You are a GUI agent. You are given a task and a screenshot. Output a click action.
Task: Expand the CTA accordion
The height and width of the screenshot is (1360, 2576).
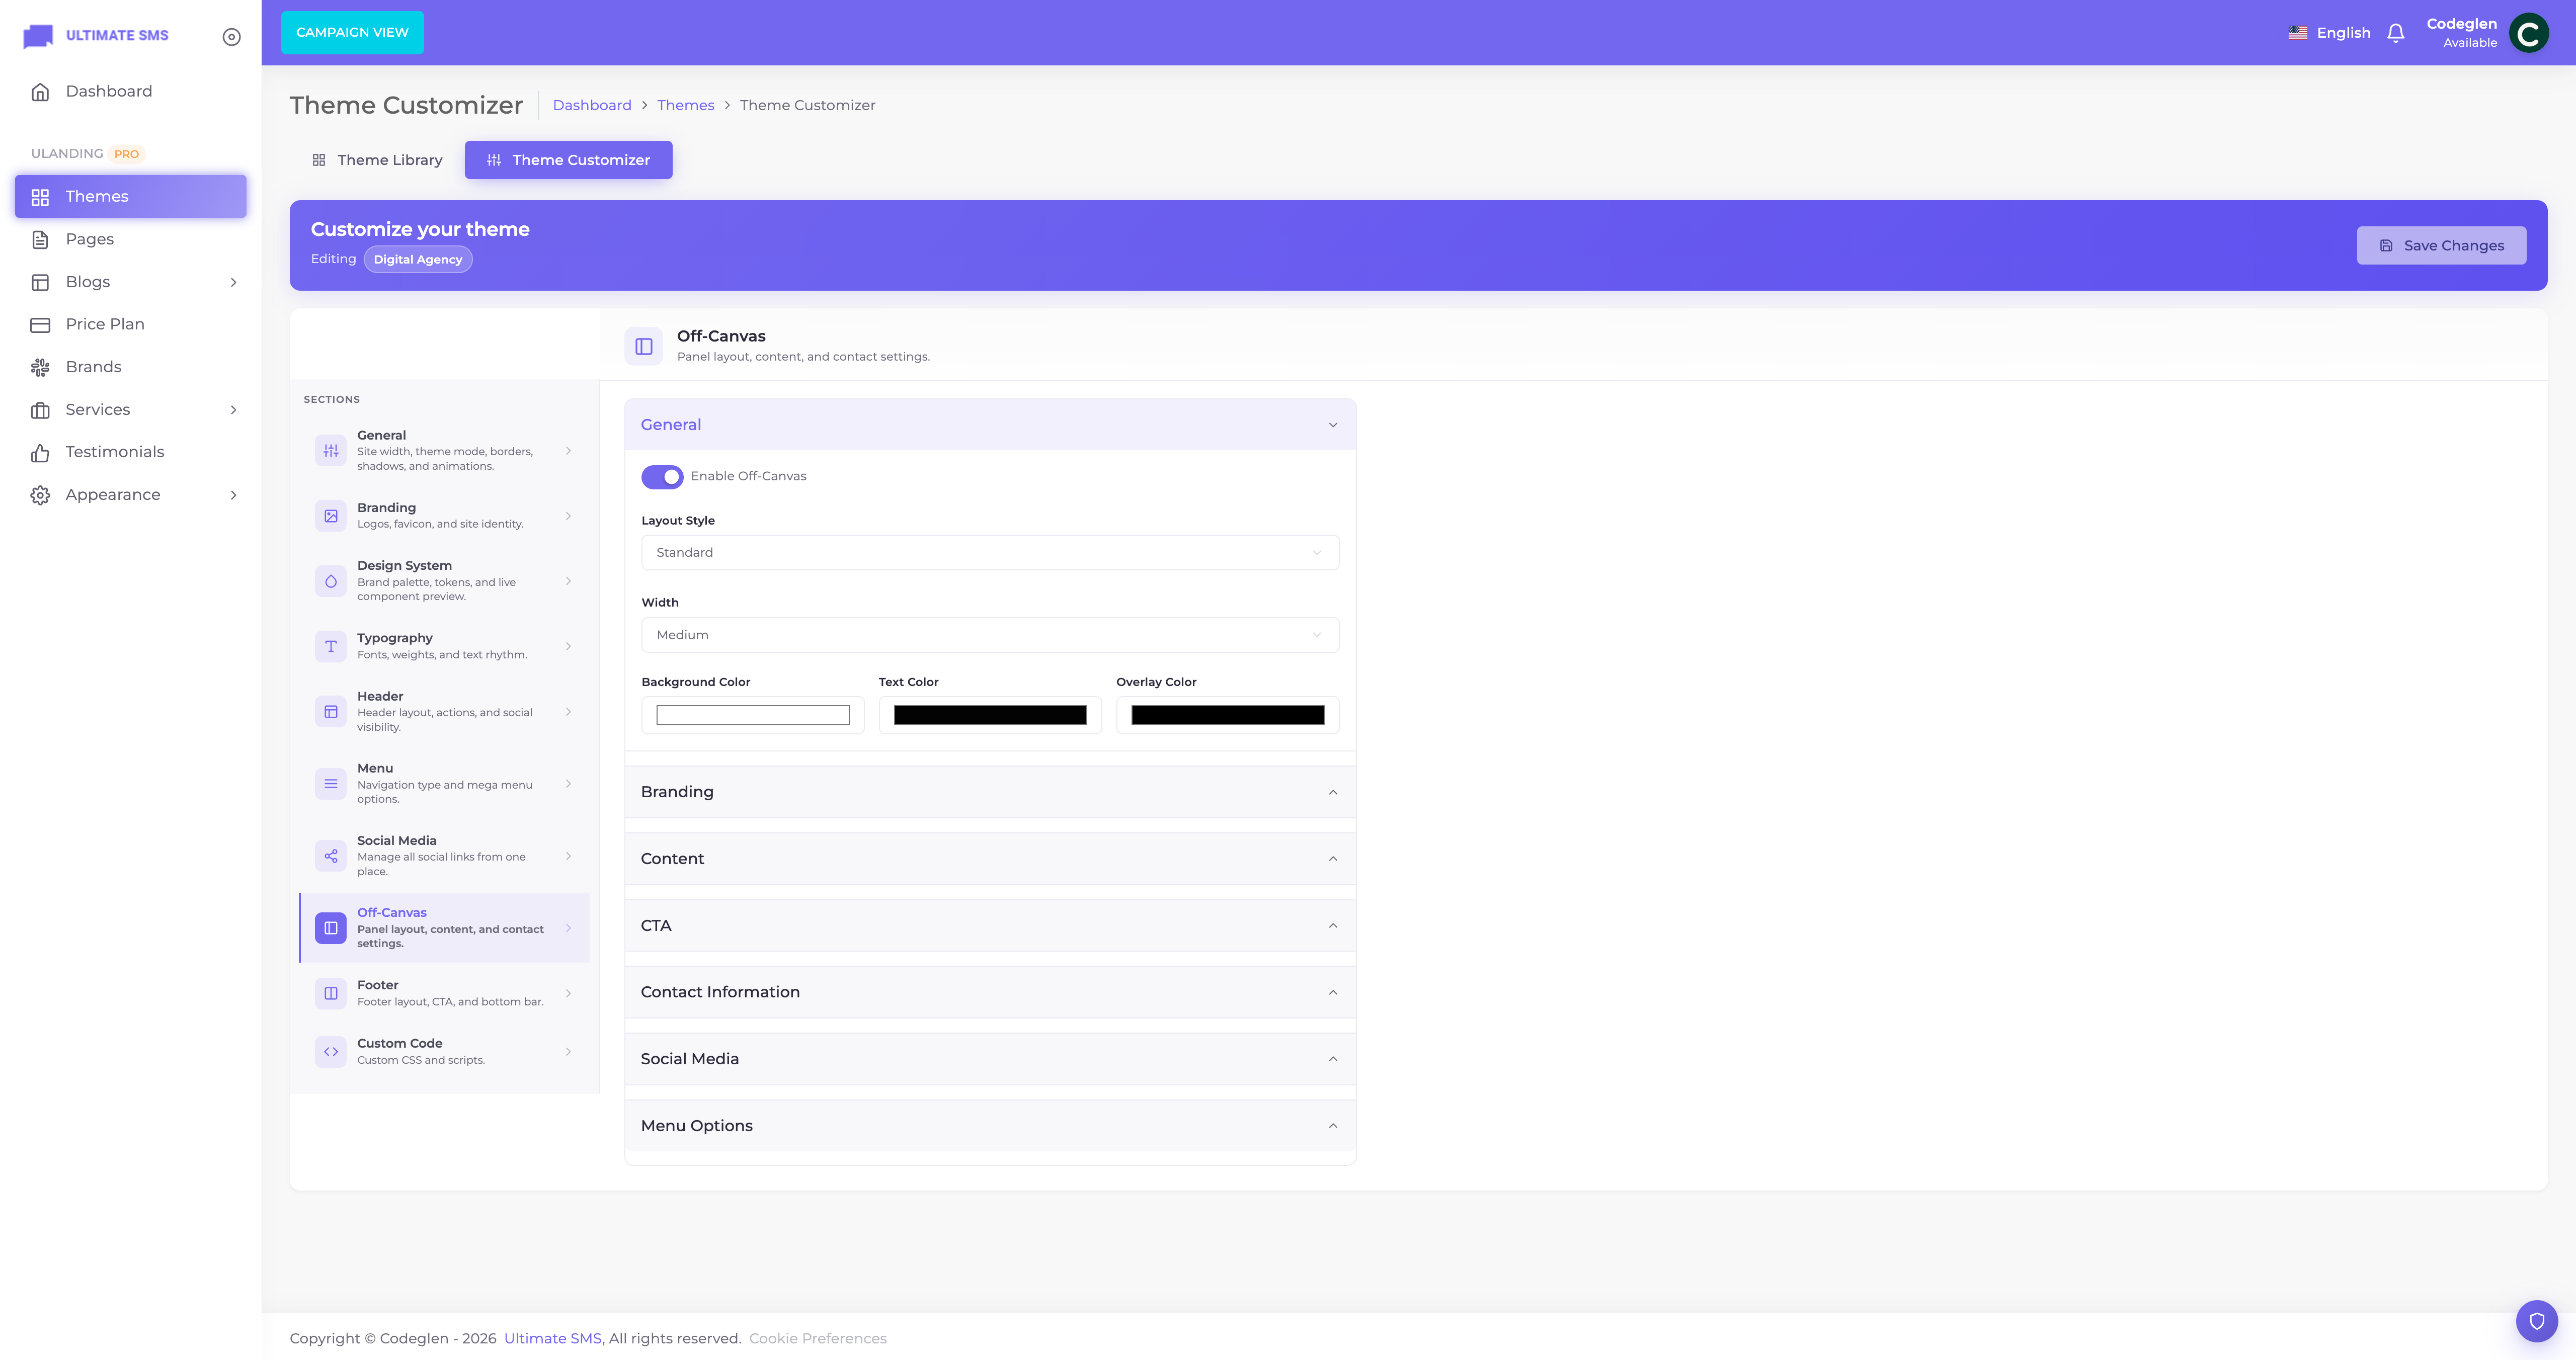point(990,926)
